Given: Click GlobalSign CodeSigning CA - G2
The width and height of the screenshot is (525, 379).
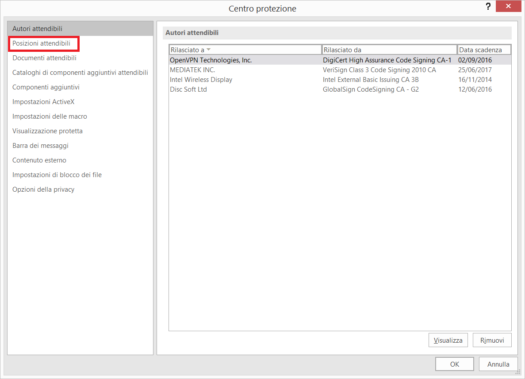Looking at the screenshot, I should point(371,89).
